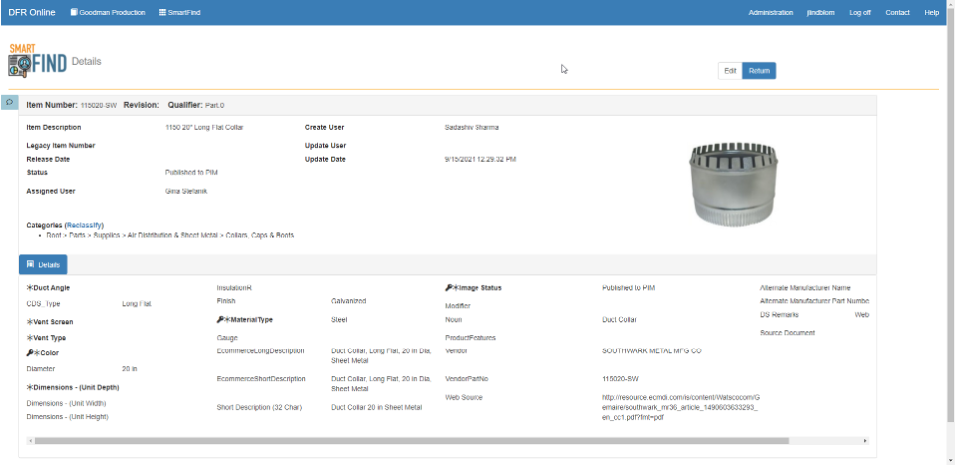Click Short Description value Duct Collar 20 in
Viewport: 955px width, 466px height.
pyautogui.click(x=376, y=407)
